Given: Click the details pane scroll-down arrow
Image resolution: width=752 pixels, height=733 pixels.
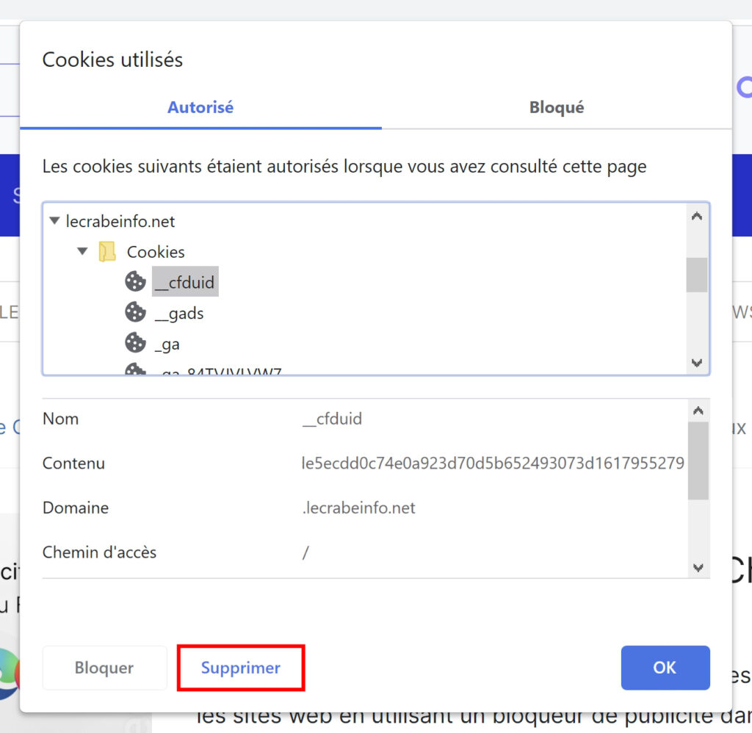Looking at the screenshot, I should click(x=698, y=568).
